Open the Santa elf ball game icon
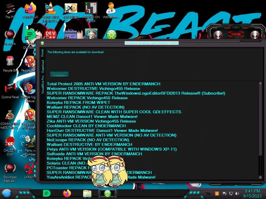 pos(91,34)
